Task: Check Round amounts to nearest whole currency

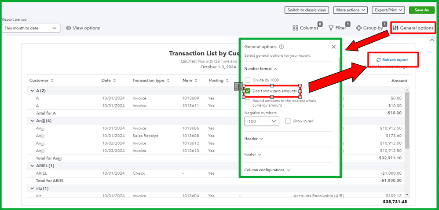Action: (248, 102)
